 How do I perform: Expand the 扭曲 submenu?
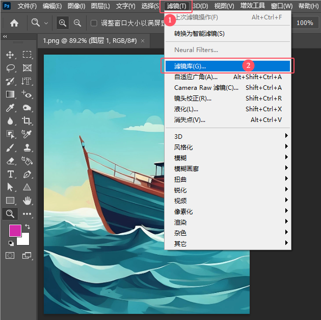(x=228, y=179)
